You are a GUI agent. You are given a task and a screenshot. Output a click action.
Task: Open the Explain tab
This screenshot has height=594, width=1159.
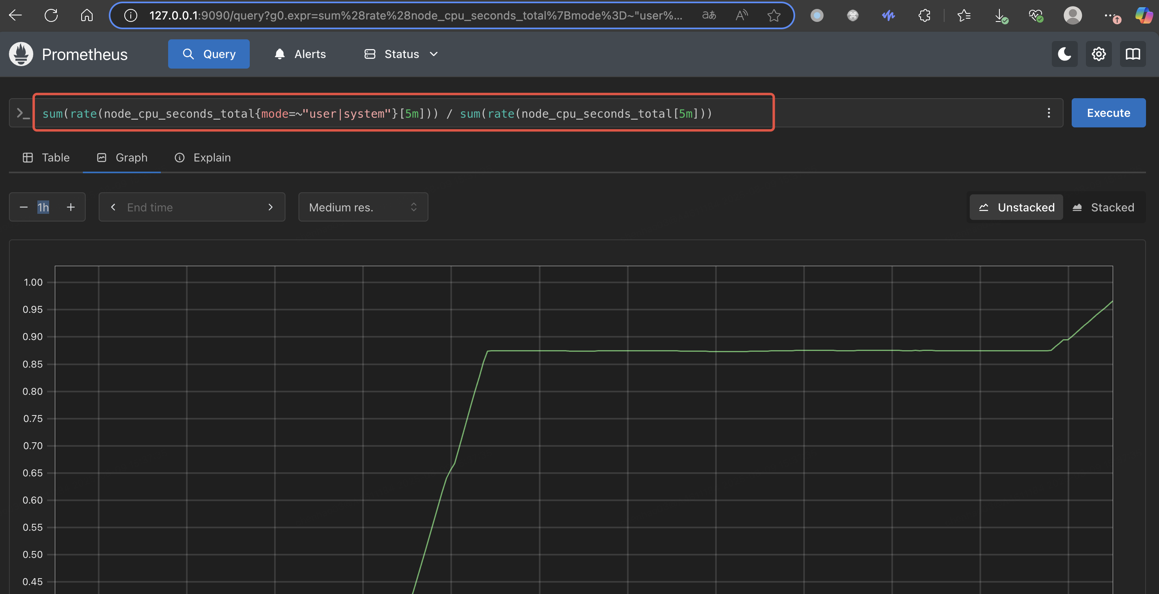pos(203,157)
